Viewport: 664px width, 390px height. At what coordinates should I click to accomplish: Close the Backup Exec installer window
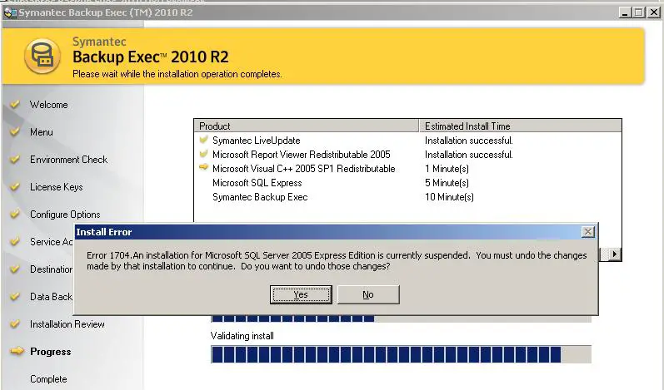[x=654, y=12]
